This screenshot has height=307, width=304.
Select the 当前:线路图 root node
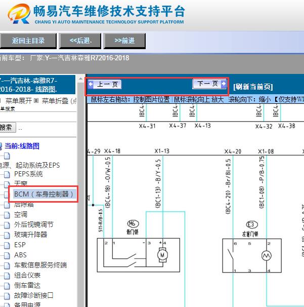click(x=22, y=146)
